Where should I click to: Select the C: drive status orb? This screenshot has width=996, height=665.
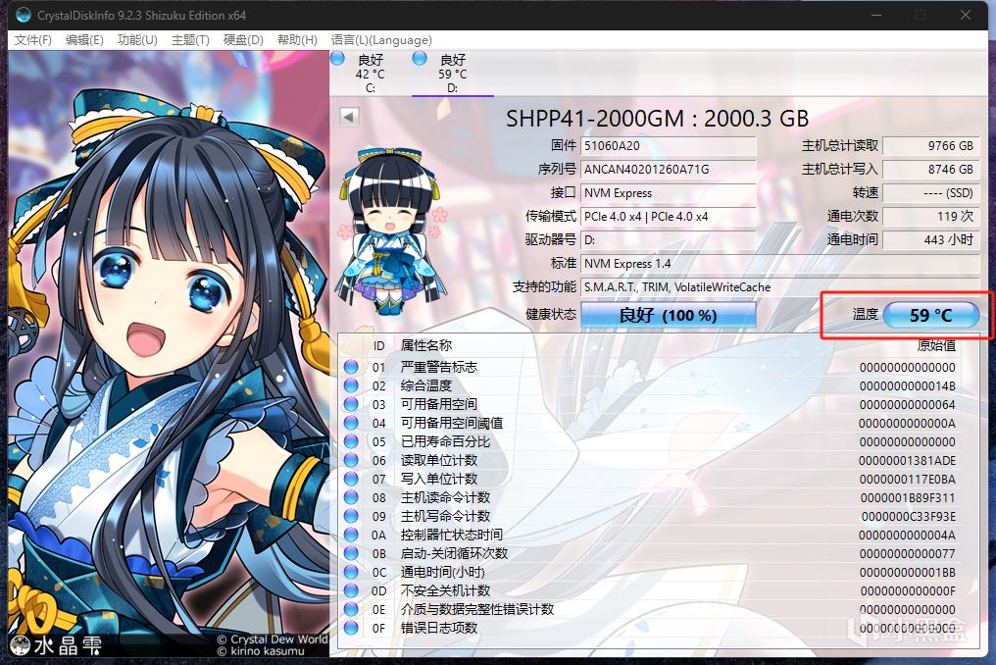[x=337, y=59]
